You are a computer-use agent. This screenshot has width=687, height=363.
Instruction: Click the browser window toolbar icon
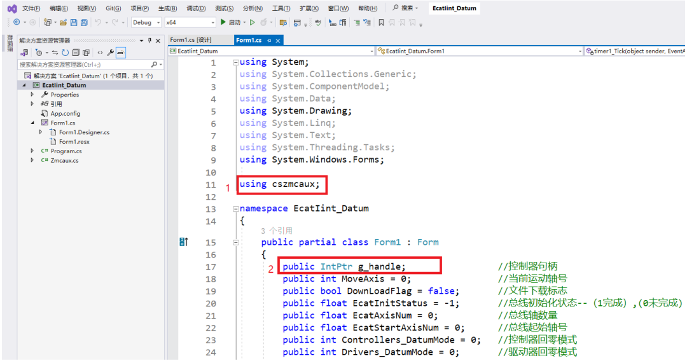[297, 22]
